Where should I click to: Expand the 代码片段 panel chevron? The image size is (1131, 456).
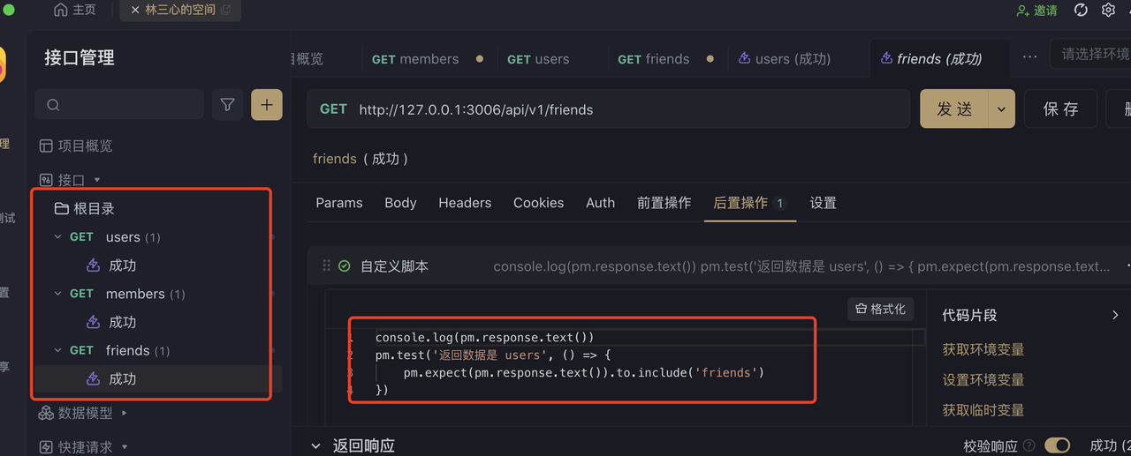(x=1115, y=315)
